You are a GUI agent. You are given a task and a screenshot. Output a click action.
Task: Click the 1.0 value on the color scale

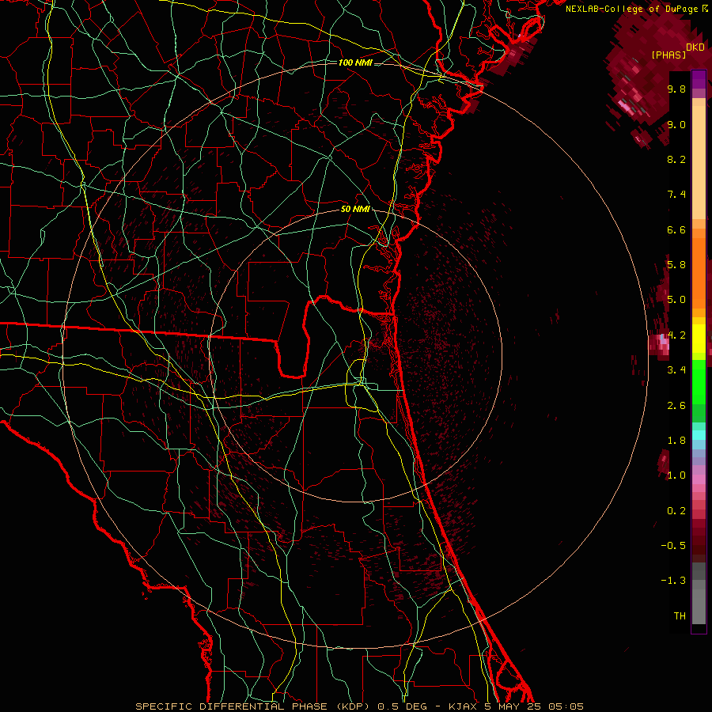(676, 475)
